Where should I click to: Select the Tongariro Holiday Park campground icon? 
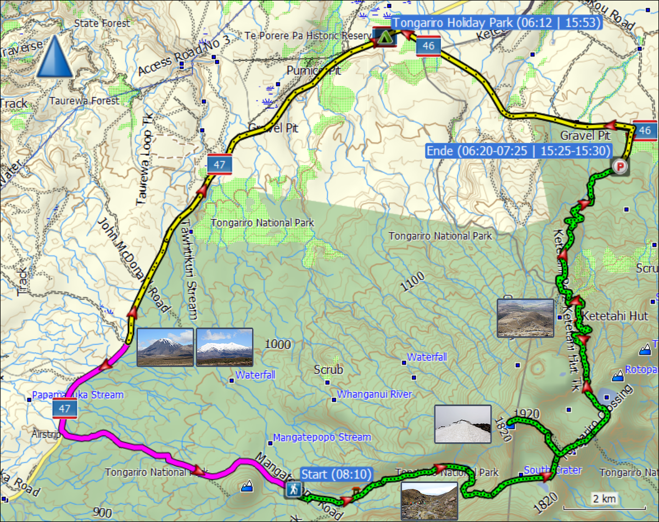[x=384, y=37]
